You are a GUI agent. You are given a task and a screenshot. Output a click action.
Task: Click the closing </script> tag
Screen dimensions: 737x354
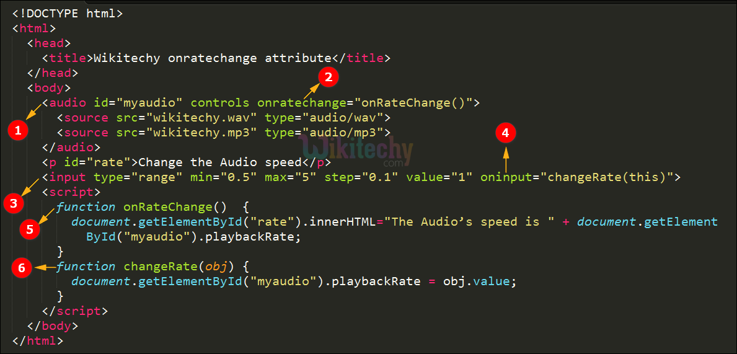(x=75, y=311)
